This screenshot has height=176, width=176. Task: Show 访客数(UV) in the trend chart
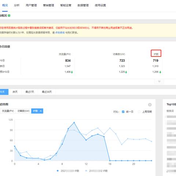tap(23, 111)
